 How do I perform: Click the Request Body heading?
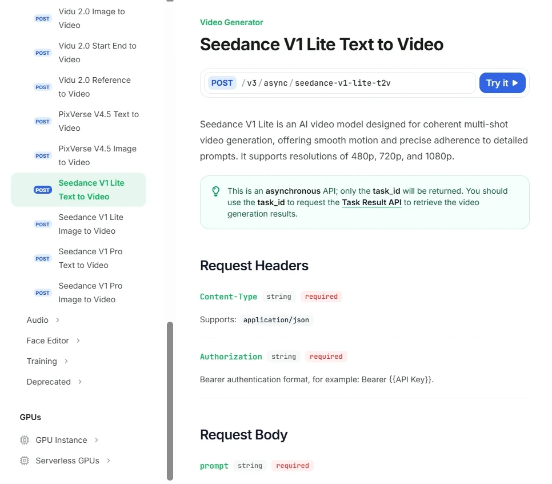243,435
